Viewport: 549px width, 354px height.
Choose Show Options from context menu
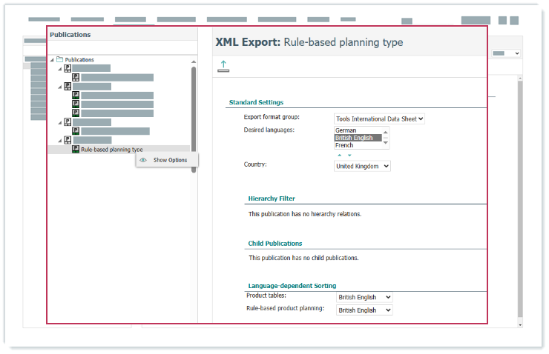click(167, 160)
